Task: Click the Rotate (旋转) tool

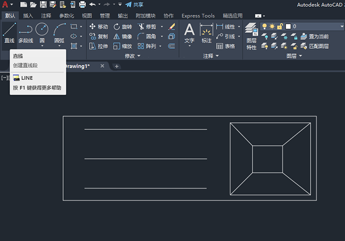Action: [122, 26]
